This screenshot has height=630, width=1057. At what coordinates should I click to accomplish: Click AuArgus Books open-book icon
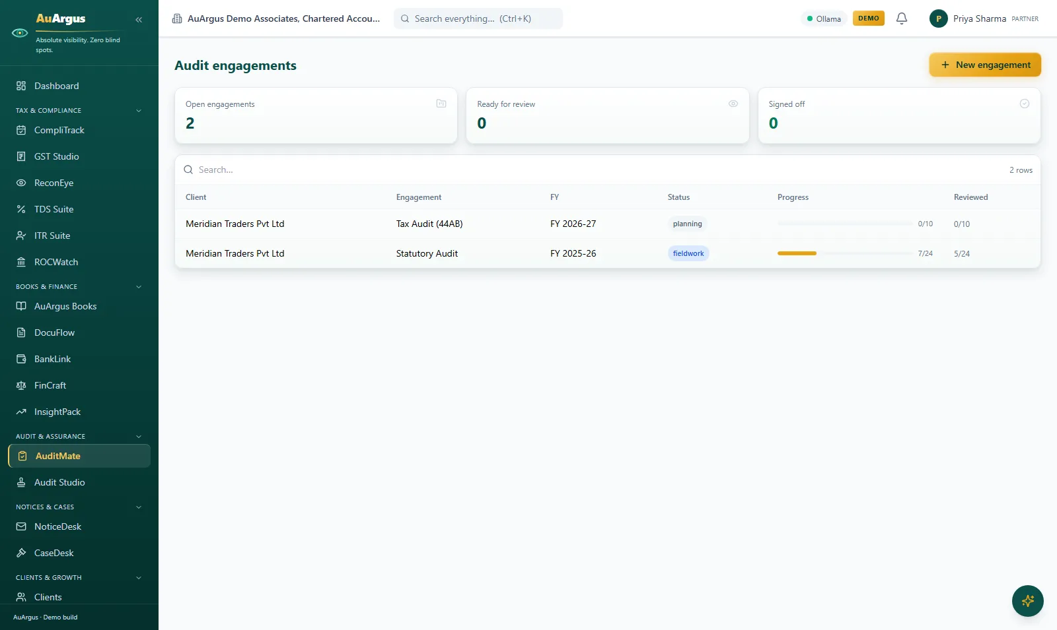[x=21, y=306]
